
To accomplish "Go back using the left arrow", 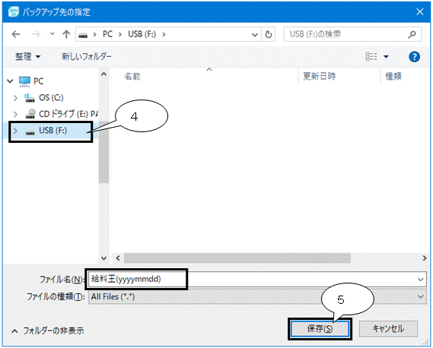I will point(16,34).
